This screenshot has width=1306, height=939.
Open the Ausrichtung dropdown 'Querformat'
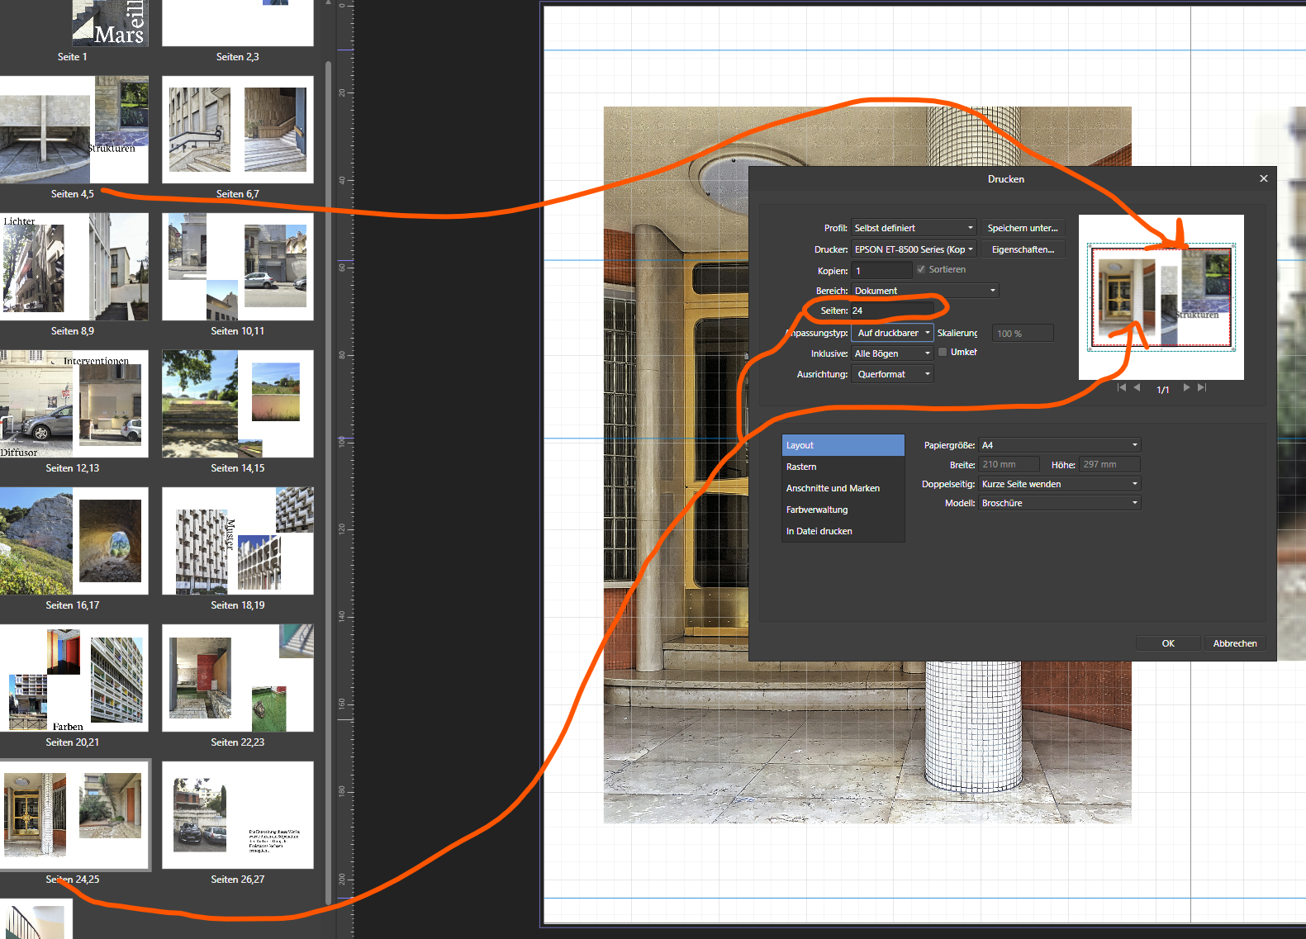point(893,374)
